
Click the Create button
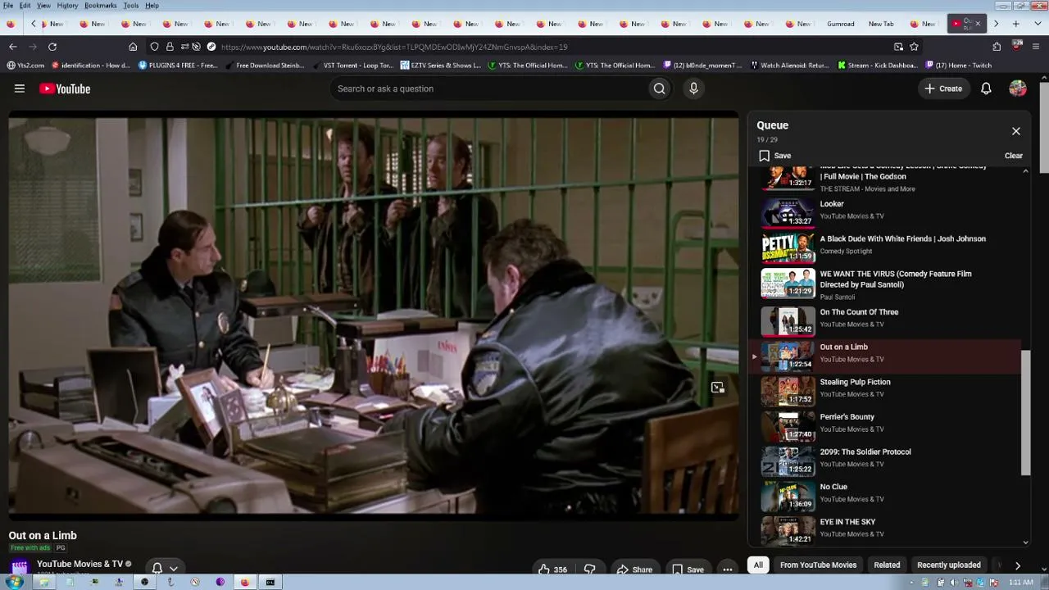tap(943, 88)
